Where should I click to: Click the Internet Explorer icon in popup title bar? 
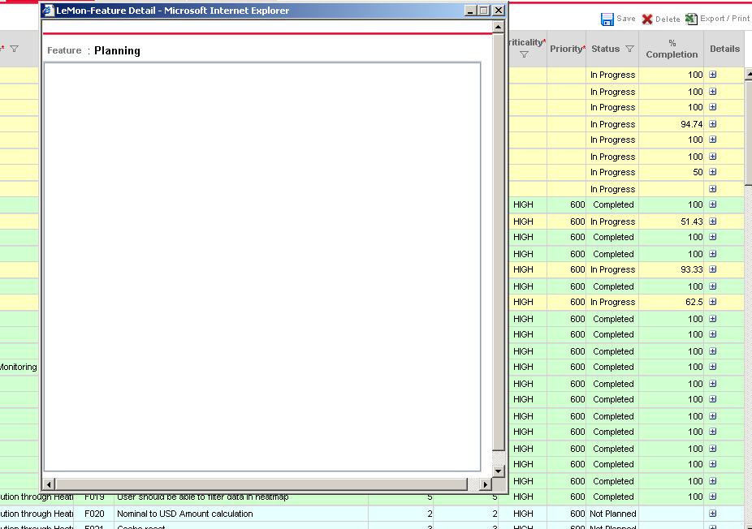[x=49, y=11]
